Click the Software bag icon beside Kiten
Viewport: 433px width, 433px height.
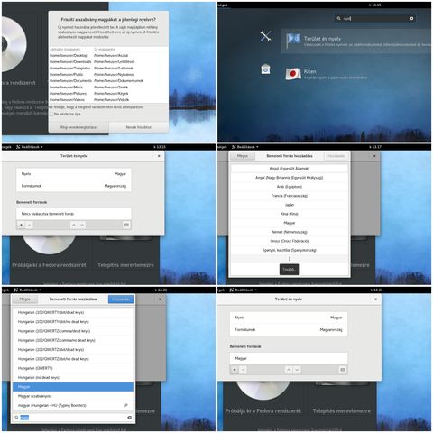click(265, 69)
